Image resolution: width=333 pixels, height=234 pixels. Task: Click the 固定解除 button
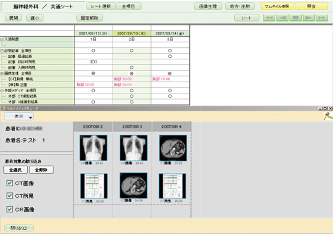(90, 18)
